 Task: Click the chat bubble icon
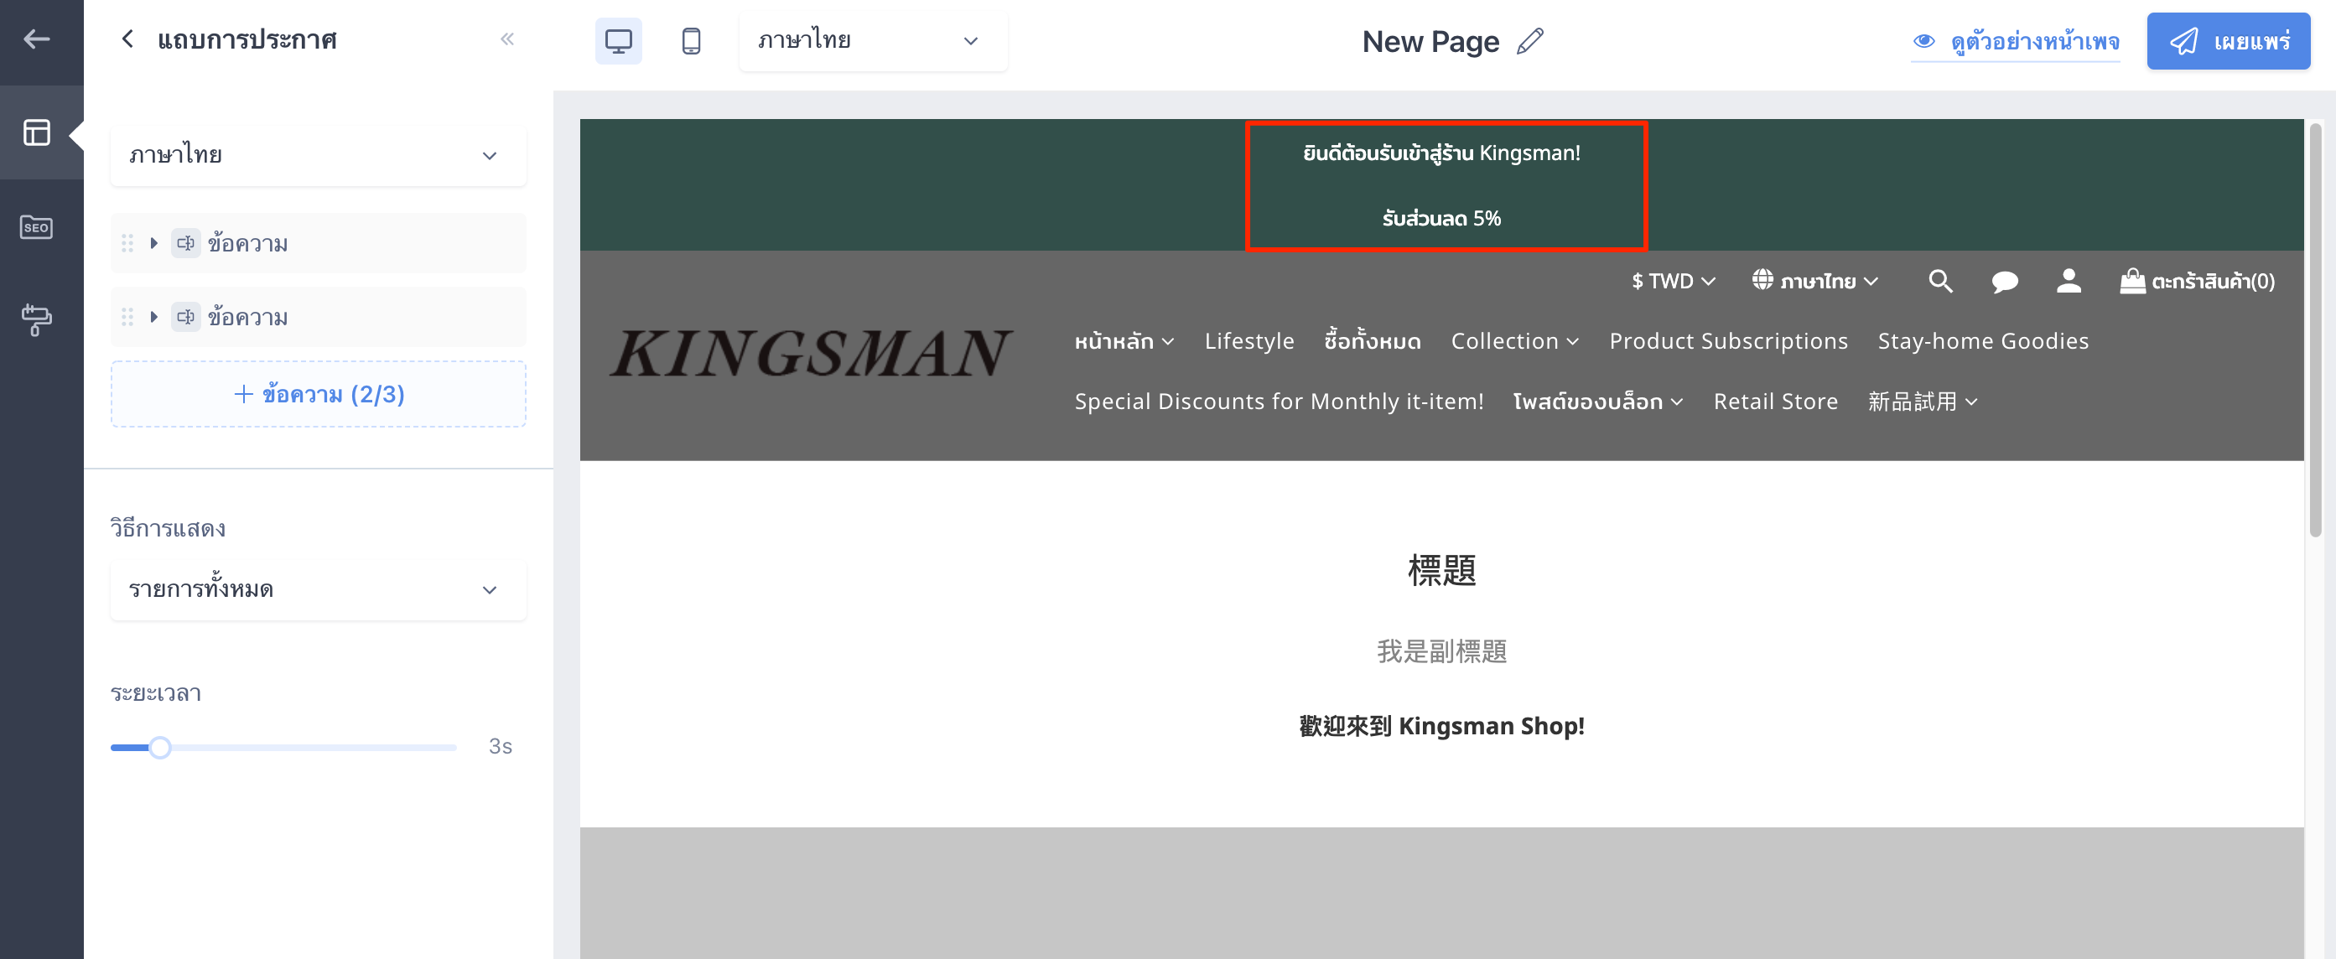pos(2004,281)
